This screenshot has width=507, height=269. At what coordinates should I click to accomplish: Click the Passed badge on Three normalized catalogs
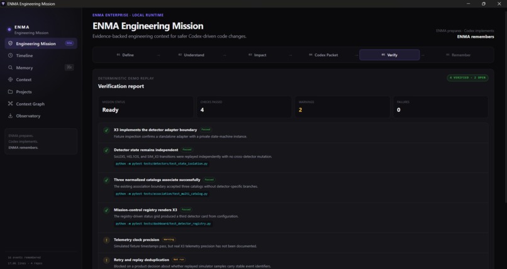click(x=209, y=180)
